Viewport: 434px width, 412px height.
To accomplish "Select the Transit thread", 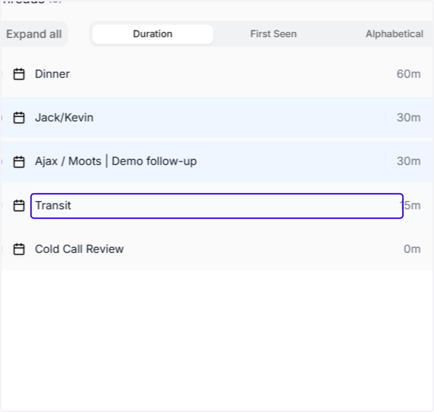I will point(217,206).
